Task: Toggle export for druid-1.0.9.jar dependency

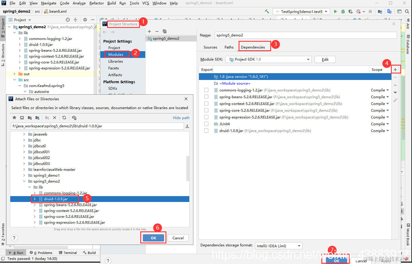Action: click(x=206, y=131)
